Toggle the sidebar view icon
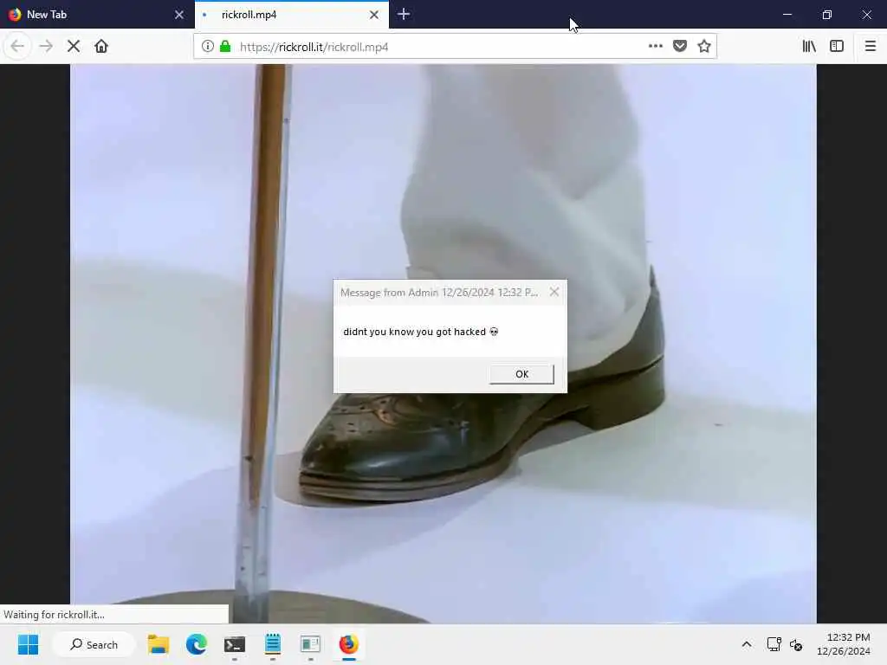This screenshot has height=665, width=887. (x=837, y=47)
